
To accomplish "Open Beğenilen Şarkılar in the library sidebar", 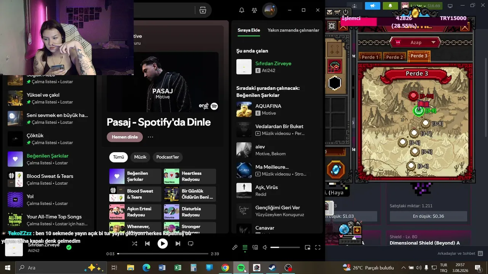I will click(x=48, y=159).
